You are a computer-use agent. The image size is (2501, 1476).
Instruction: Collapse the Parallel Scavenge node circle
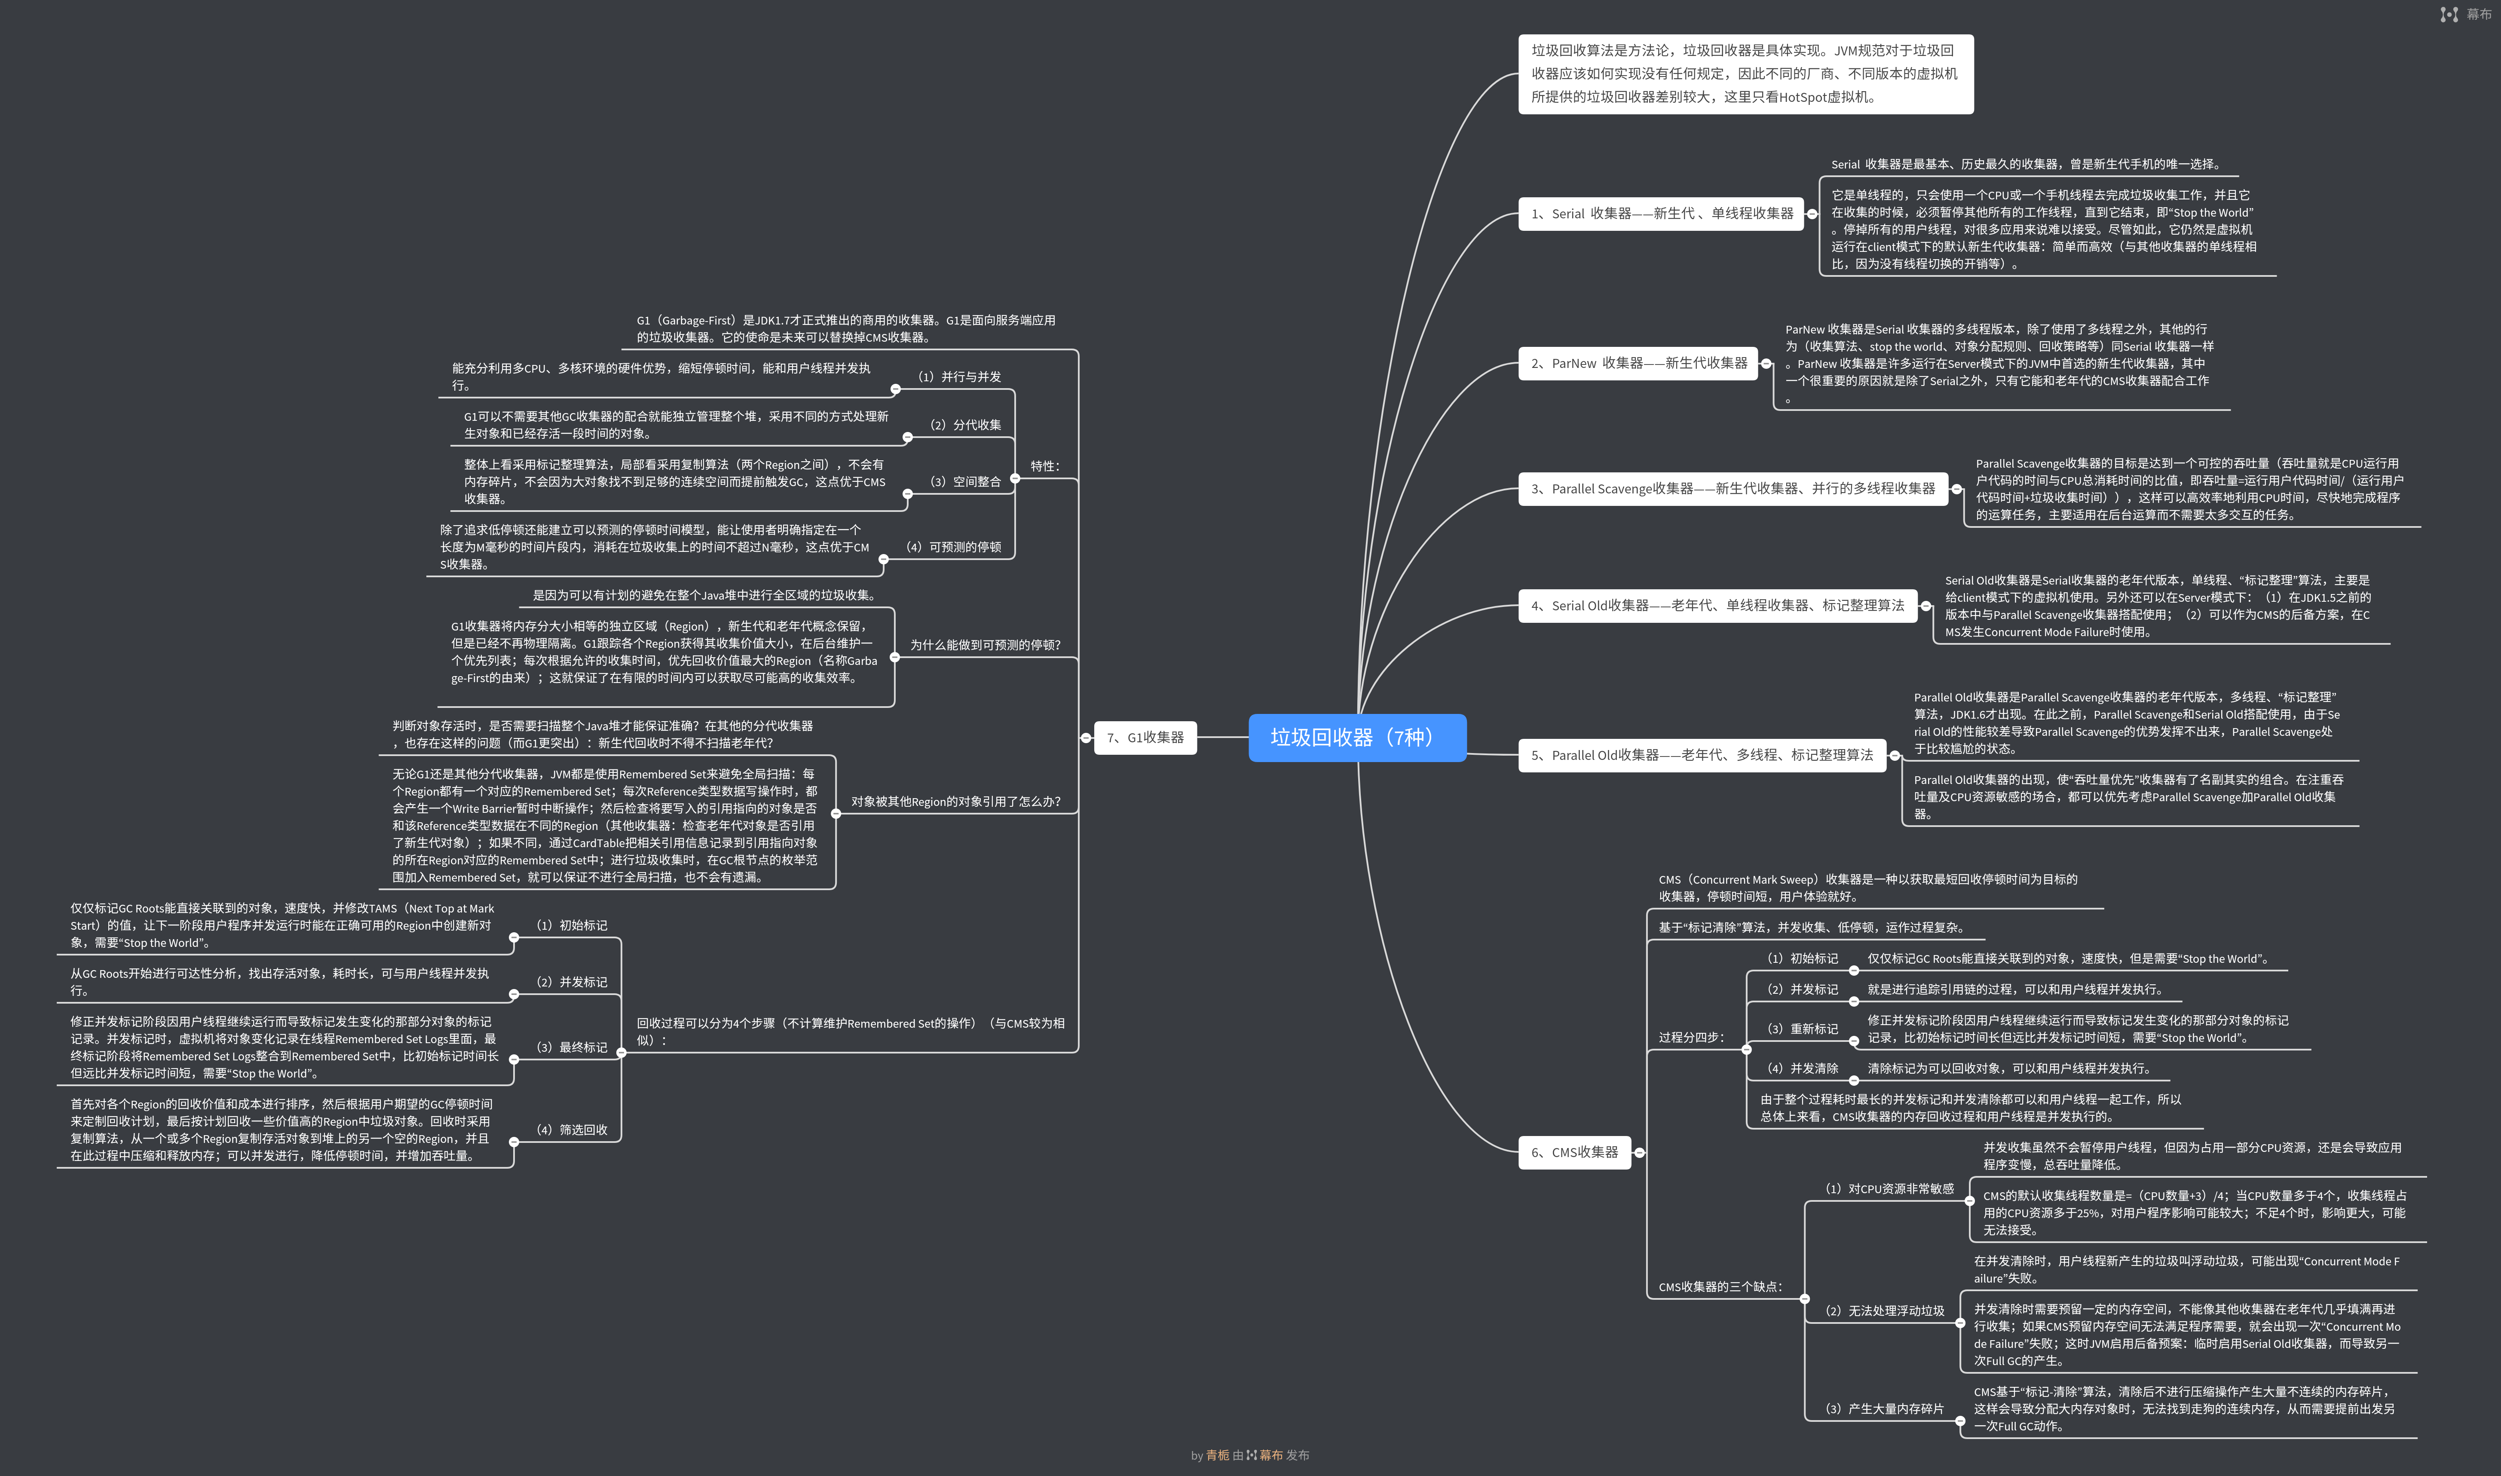pyautogui.click(x=1956, y=488)
